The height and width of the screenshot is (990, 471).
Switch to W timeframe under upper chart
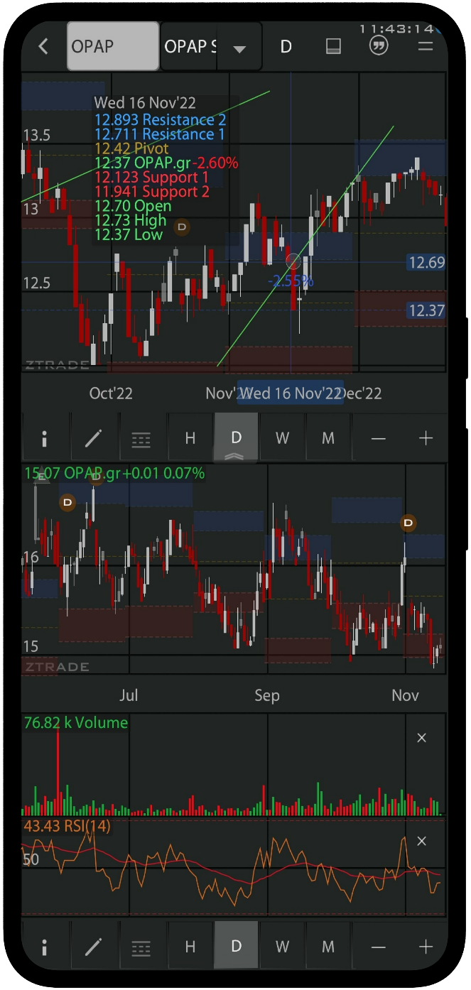tap(282, 439)
